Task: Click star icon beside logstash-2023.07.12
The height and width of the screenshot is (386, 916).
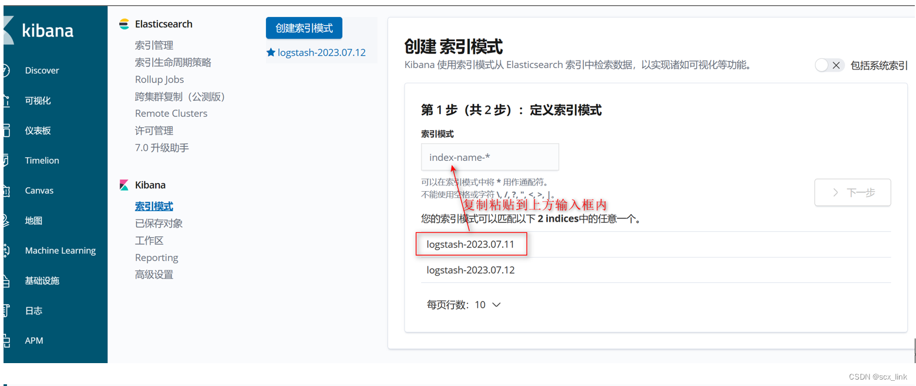Action: [x=271, y=52]
